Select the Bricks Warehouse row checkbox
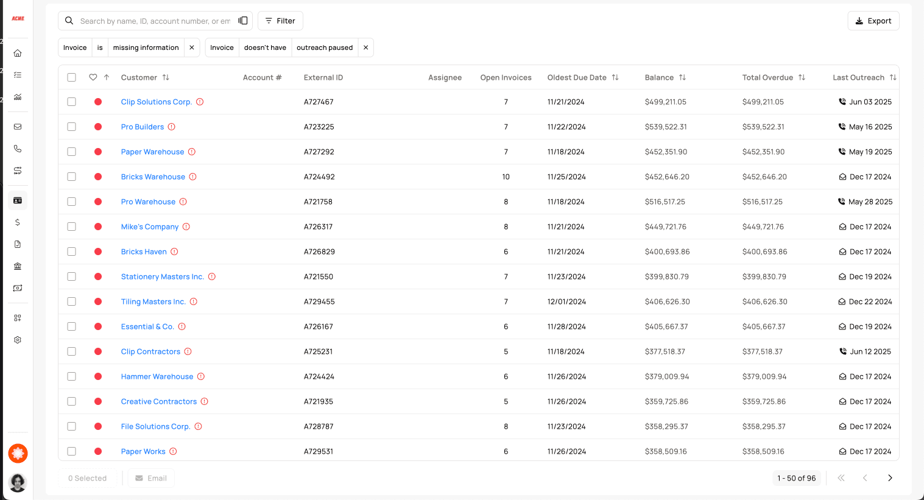This screenshot has height=500, width=924. (x=72, y=177)
